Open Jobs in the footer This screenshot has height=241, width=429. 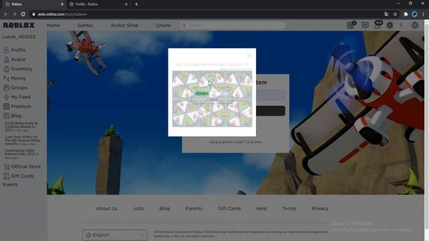click(x=139, y=208)
